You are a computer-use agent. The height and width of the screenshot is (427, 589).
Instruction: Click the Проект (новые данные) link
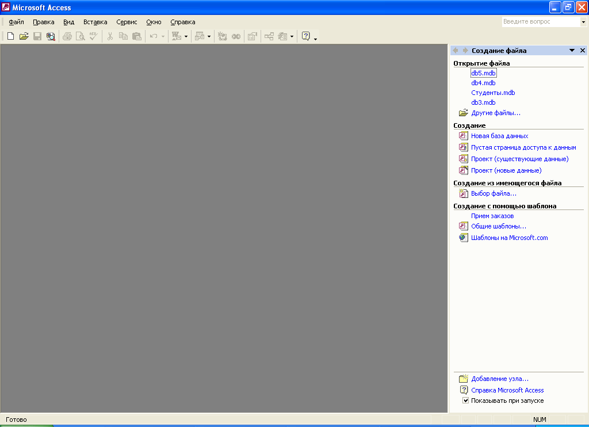(506, 170)
